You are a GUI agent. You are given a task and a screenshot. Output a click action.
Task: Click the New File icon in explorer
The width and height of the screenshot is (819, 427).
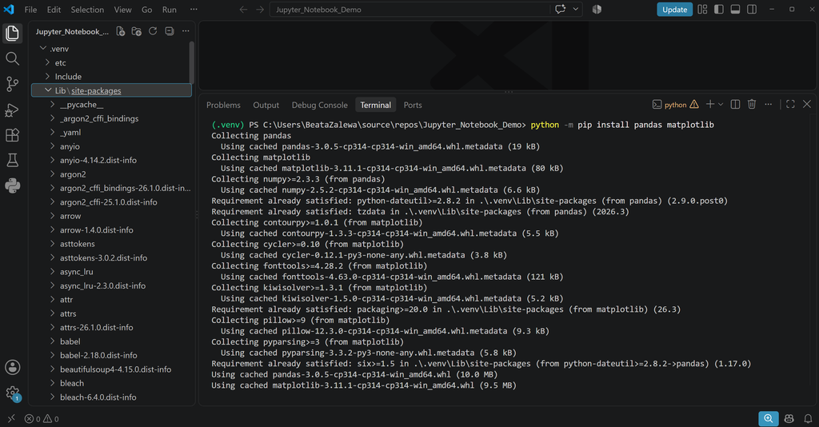click(121, 31)
